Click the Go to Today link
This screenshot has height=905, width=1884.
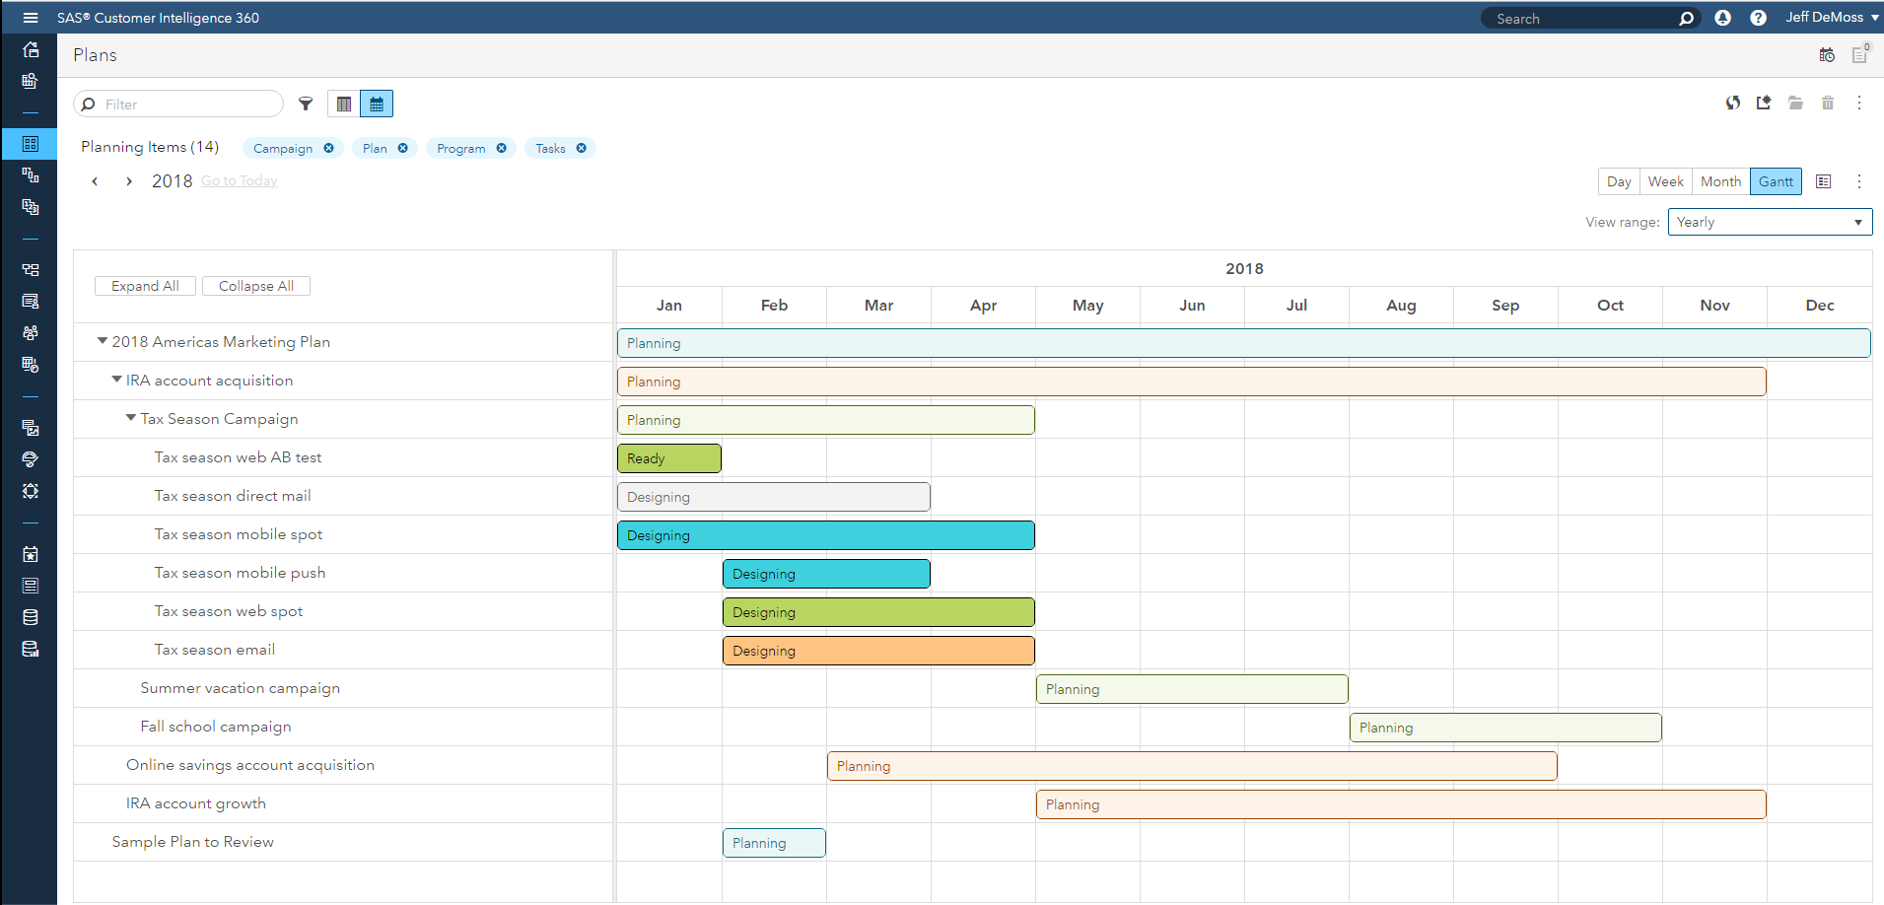point(240,181)
